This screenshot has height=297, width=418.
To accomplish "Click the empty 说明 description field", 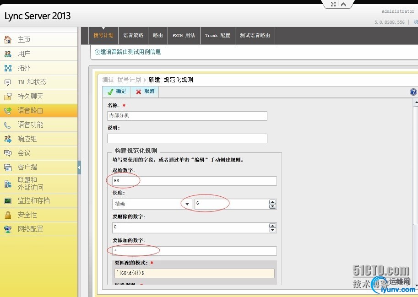I will tap(187, 139).
